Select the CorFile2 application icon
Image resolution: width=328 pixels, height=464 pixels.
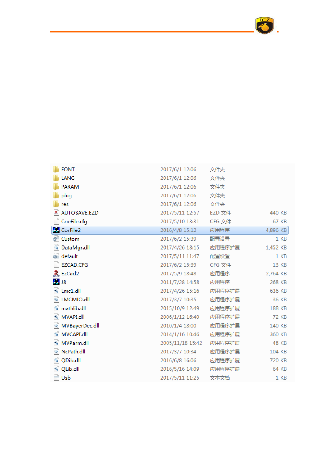(x=56, y=230)
